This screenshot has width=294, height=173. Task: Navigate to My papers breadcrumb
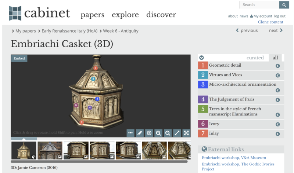[25, 31]
